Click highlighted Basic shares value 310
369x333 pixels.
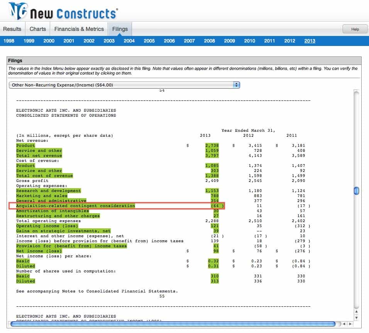(215, 276)
